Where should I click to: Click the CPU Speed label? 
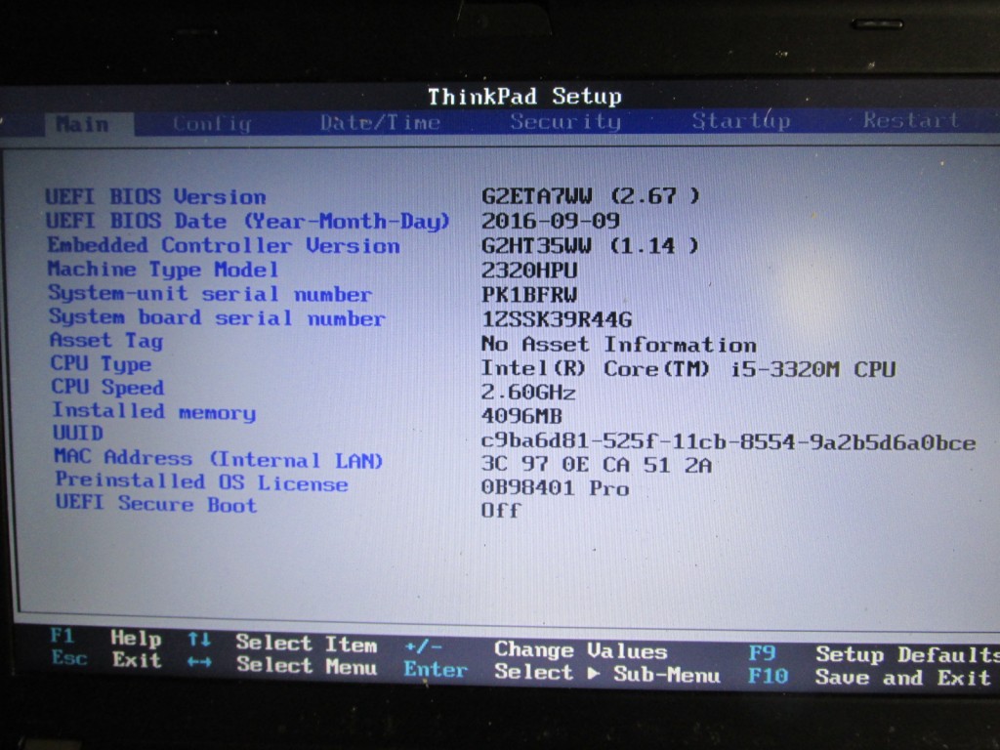click(x=107, y=387)
